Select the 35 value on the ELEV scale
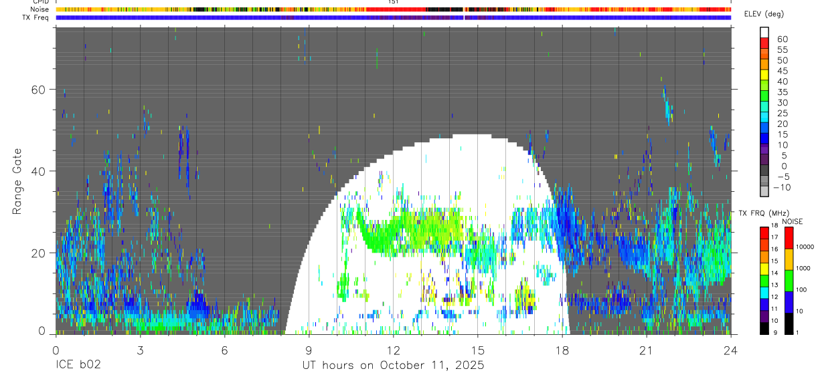Screen dimensions: 822x379 pyautogui.click(x=782, y=92)
